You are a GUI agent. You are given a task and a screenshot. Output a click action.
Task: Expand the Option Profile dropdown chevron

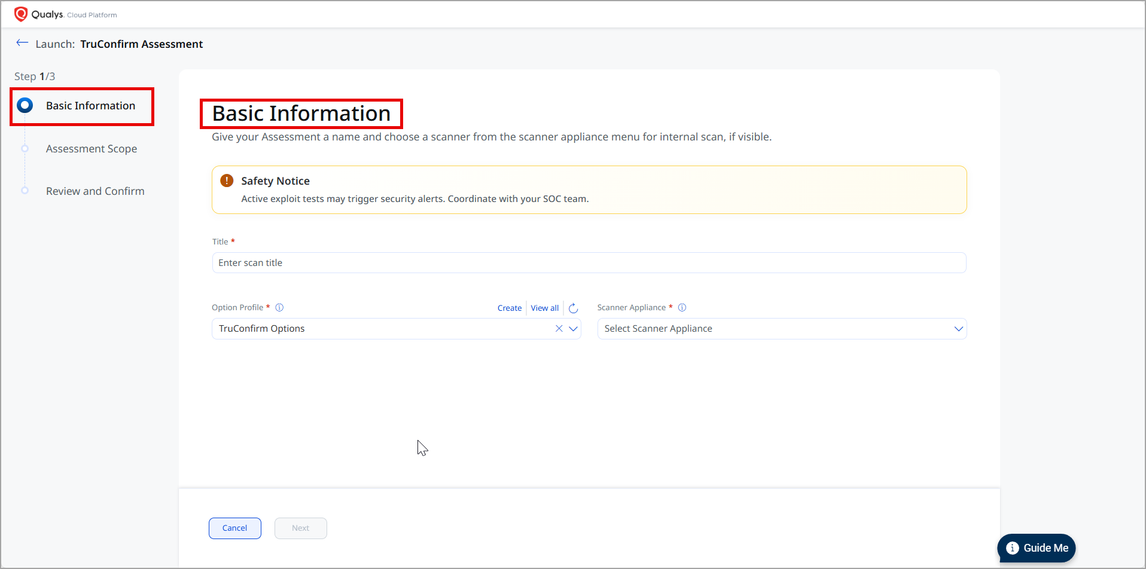(x=573, y=329)
